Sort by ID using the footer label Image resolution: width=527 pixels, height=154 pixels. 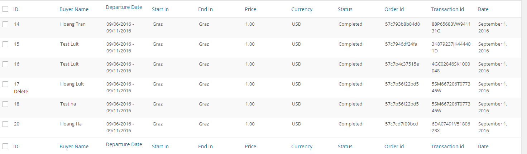pyautogui.click(x=16, y=147)
